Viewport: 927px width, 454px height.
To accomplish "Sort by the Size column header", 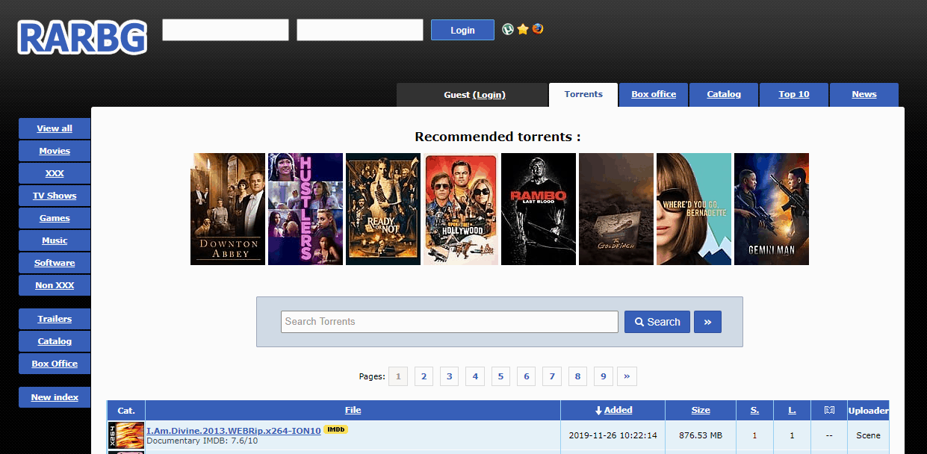I will click(701, 410).
